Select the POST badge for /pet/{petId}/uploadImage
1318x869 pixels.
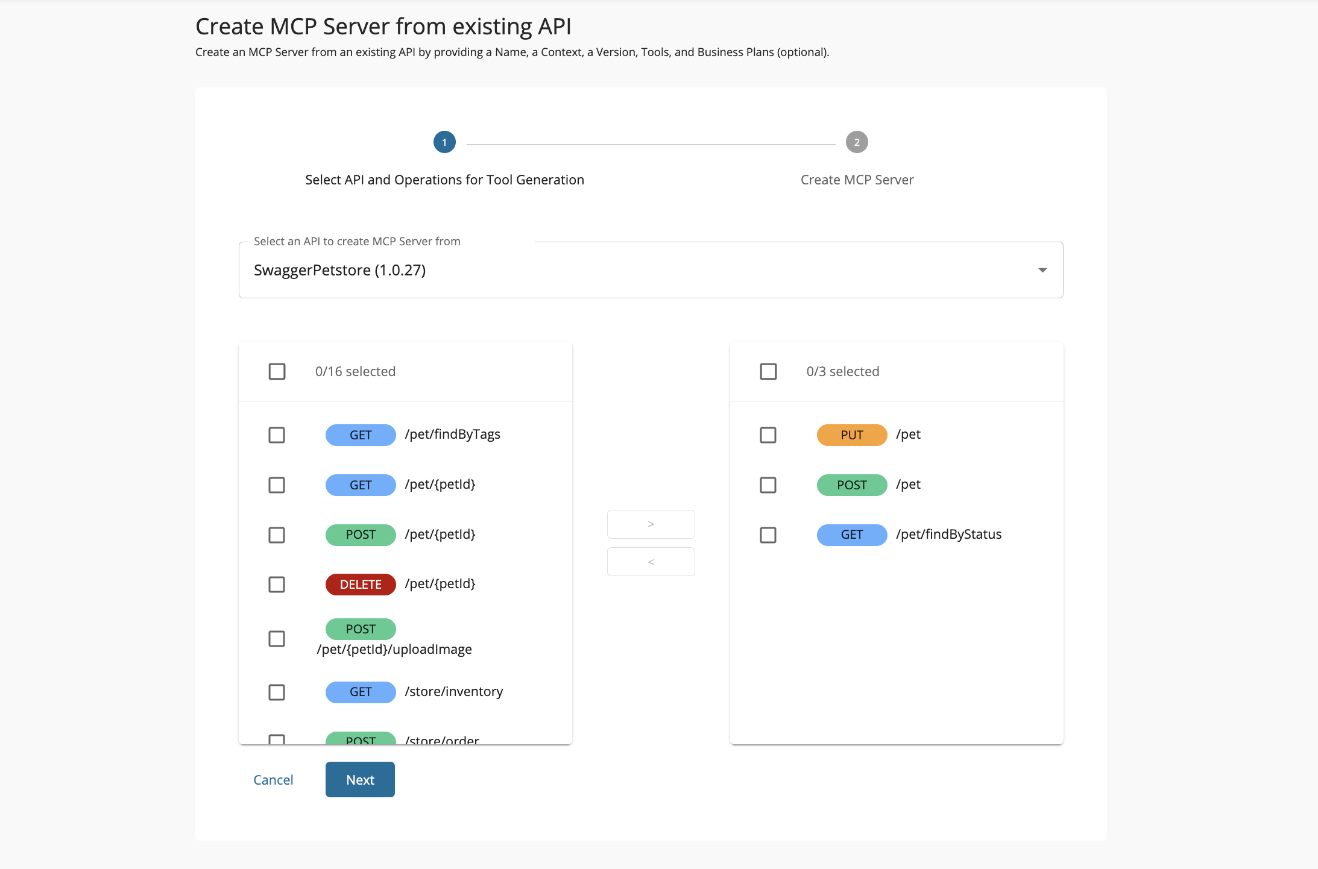[x=360, y=629]
